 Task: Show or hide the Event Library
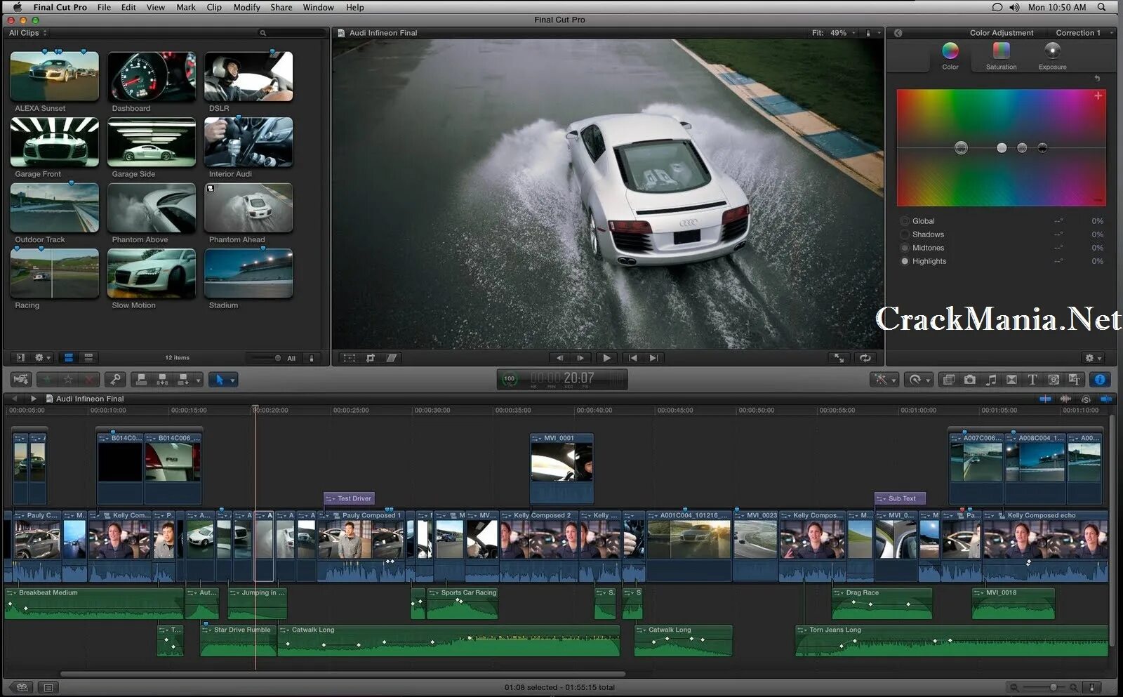[x=20, y=358]
